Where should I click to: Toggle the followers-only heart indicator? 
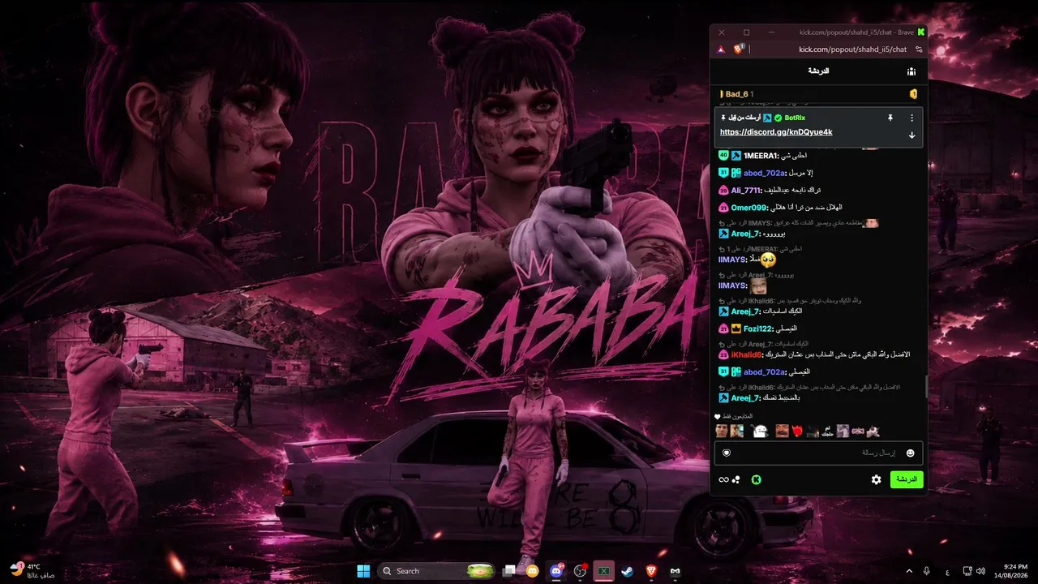point(718,417)
